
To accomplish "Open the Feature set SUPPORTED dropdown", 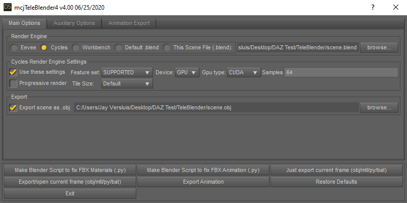I will [127, 72].
